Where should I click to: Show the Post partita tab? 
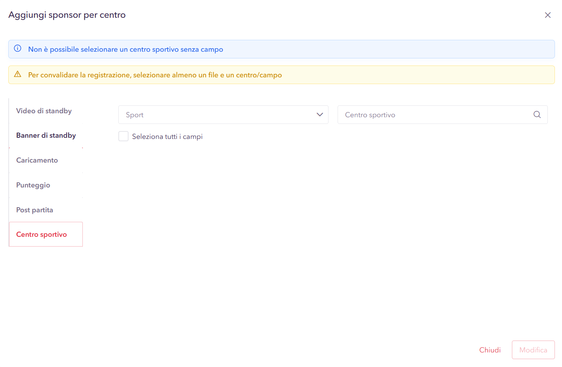tap(35, 210)
